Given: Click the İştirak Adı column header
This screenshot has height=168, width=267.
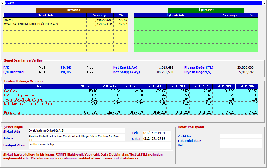Looking at the screenshot, I should click(x=175, y=15).
